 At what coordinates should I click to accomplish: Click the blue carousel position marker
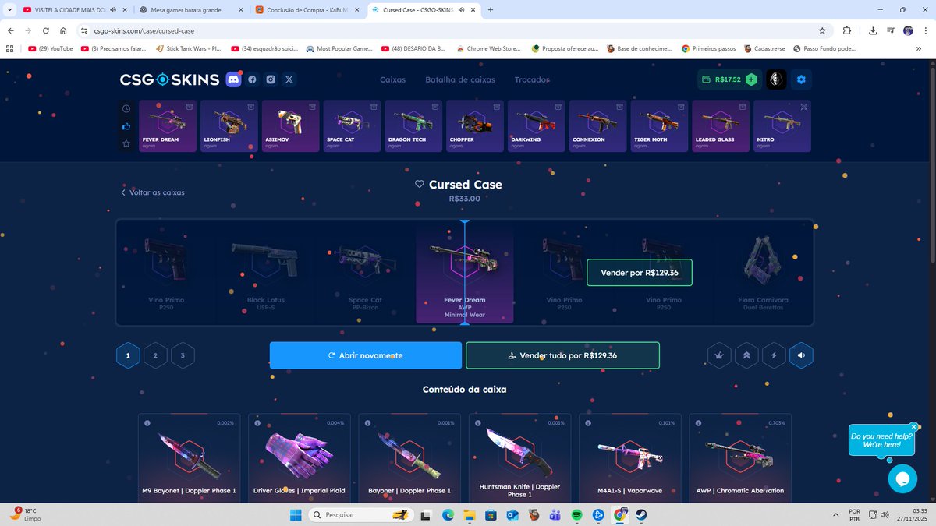(x=465, y=222)
